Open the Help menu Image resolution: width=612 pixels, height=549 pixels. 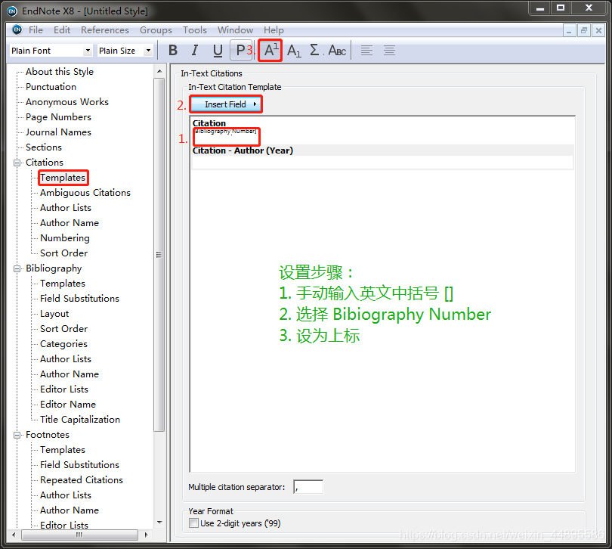274,30
